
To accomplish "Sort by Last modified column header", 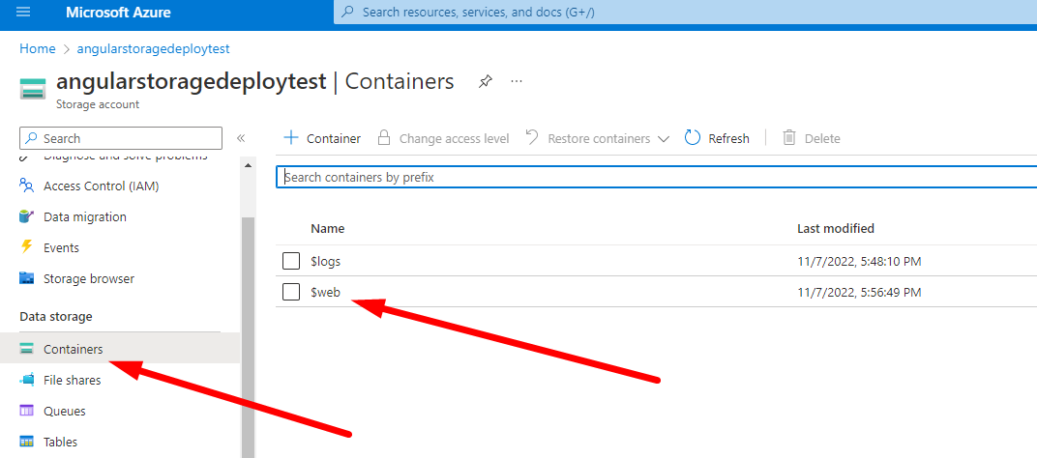I will [x=835, y=229].
